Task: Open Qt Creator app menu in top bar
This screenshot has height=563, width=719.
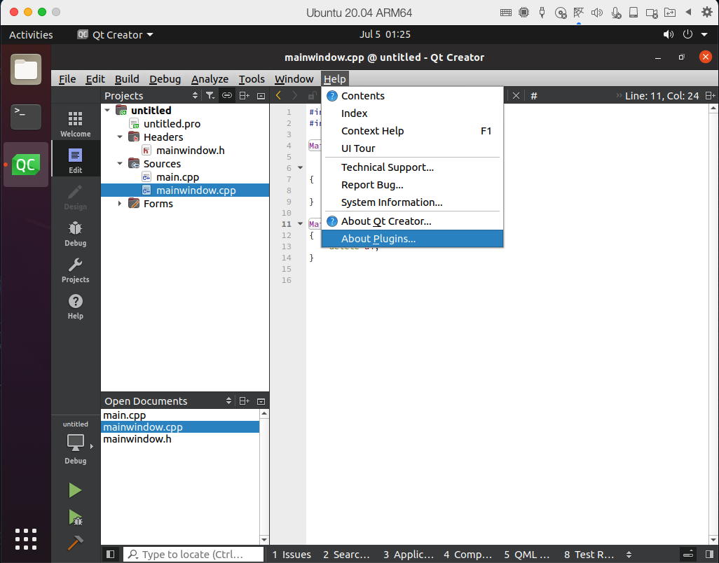Action: pos(115,34)
